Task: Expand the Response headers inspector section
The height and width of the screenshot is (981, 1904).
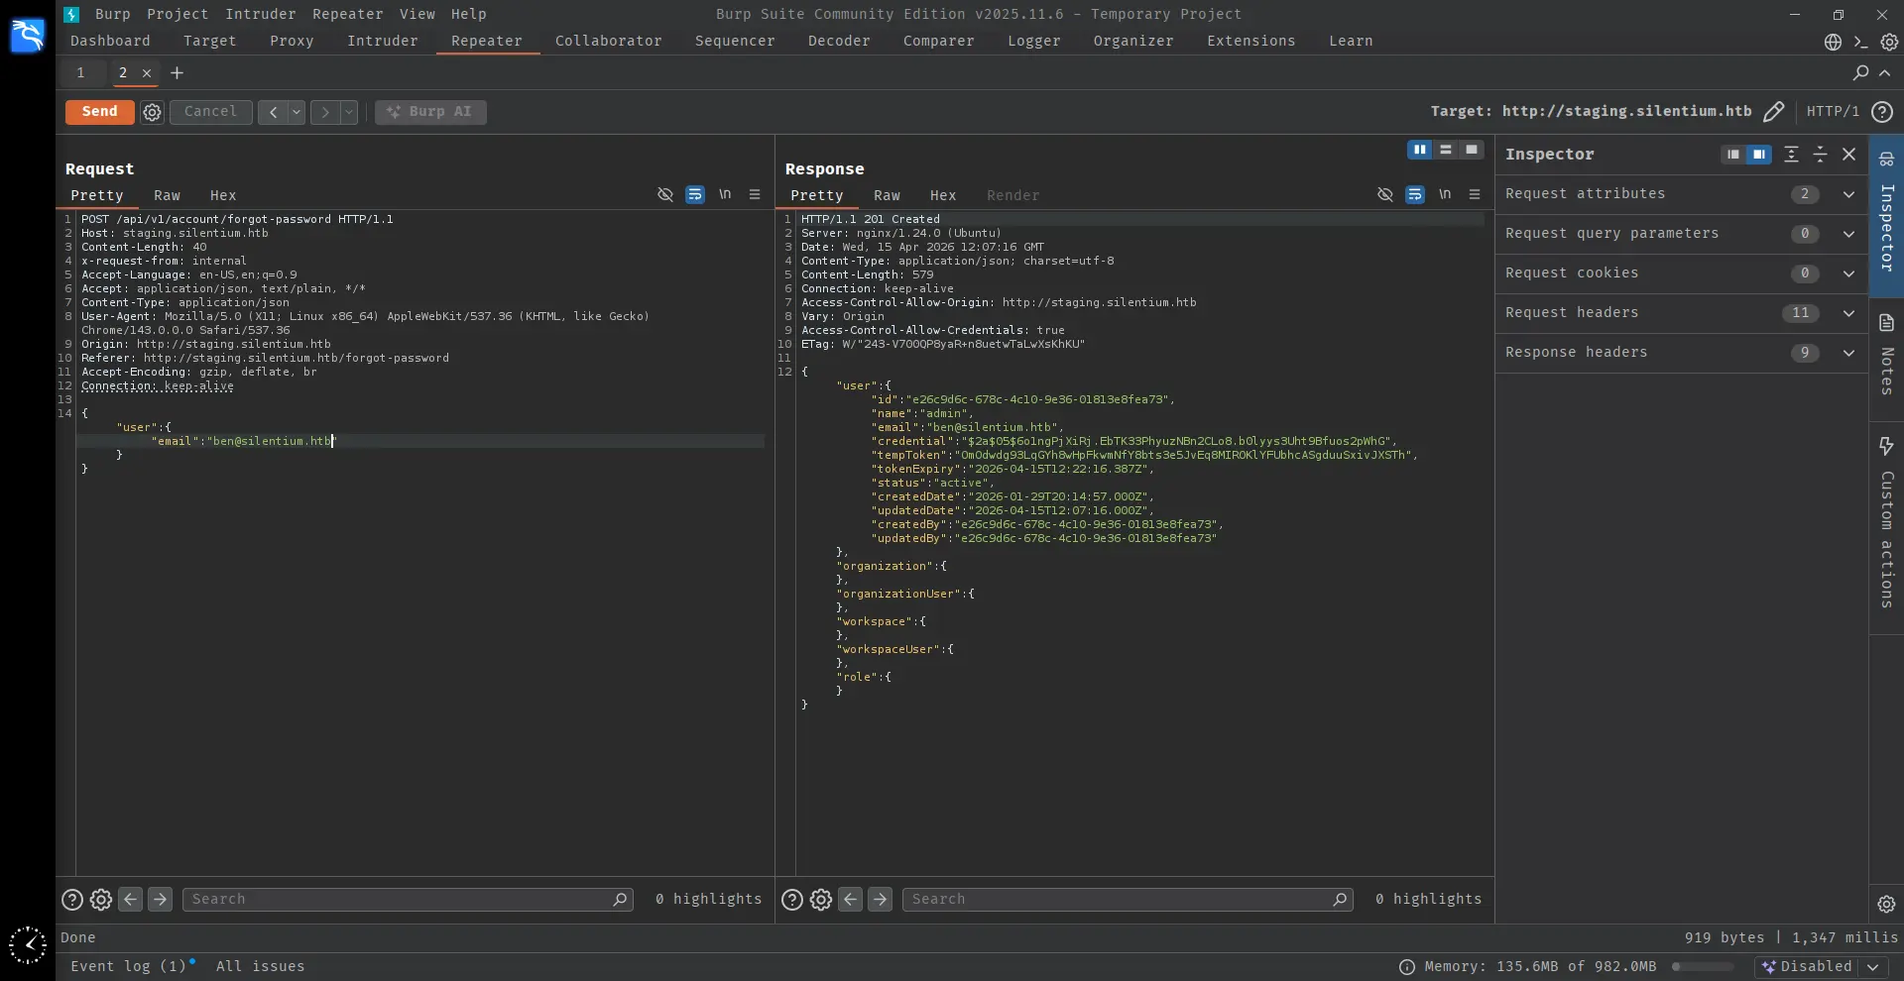Action: [x=1847, y=353]
